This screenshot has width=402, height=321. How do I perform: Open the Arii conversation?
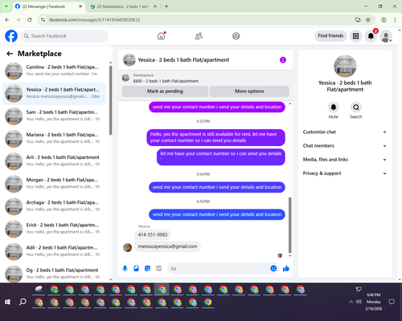click(54, 161)
